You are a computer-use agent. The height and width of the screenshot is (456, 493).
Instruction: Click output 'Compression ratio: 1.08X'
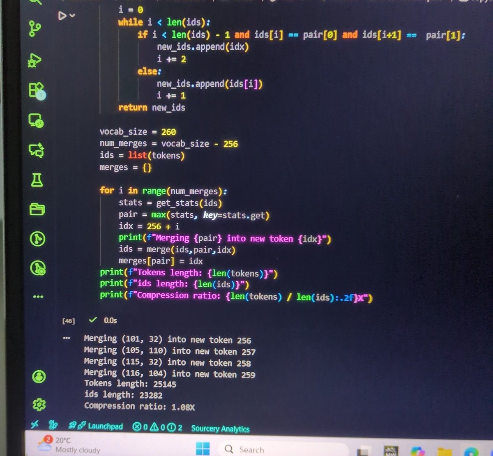coord(139,406)
